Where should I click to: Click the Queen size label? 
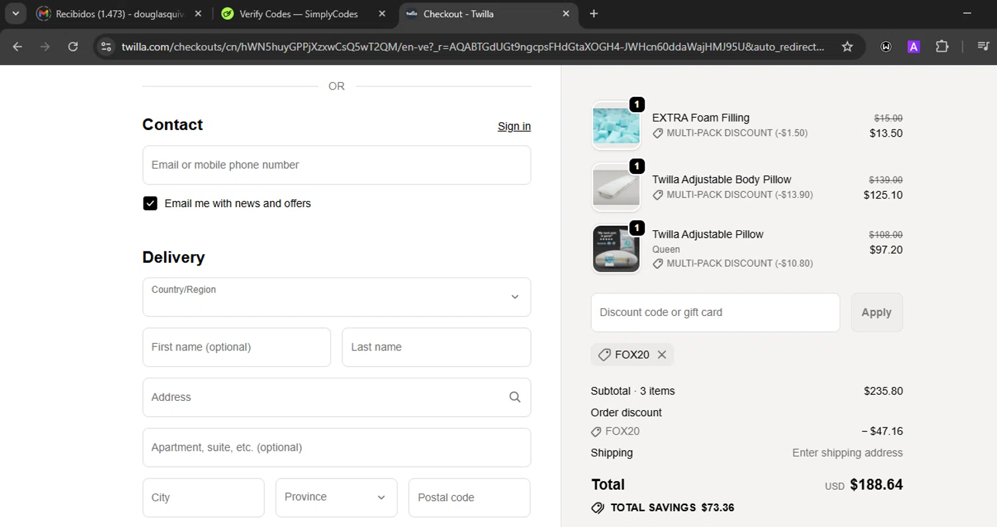[666, 250]
